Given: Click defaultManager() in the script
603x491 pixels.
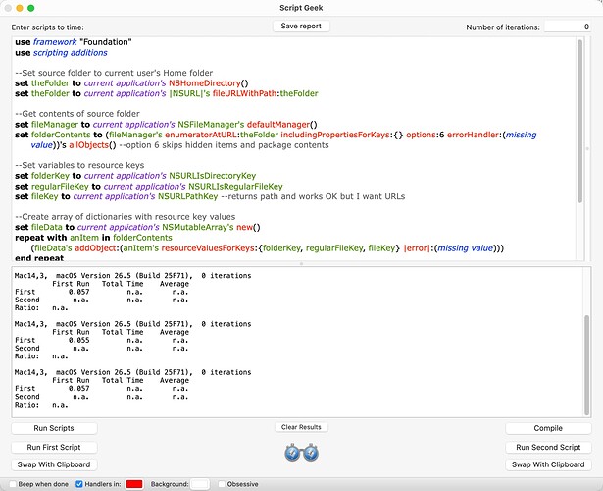Looking at the screenshot, I should tap(281, 125).
